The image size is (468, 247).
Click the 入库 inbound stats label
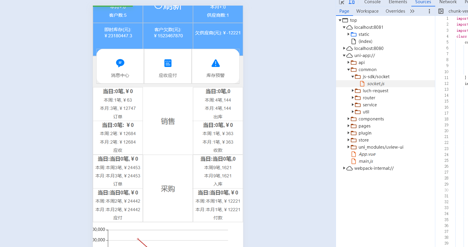[218, 184]
